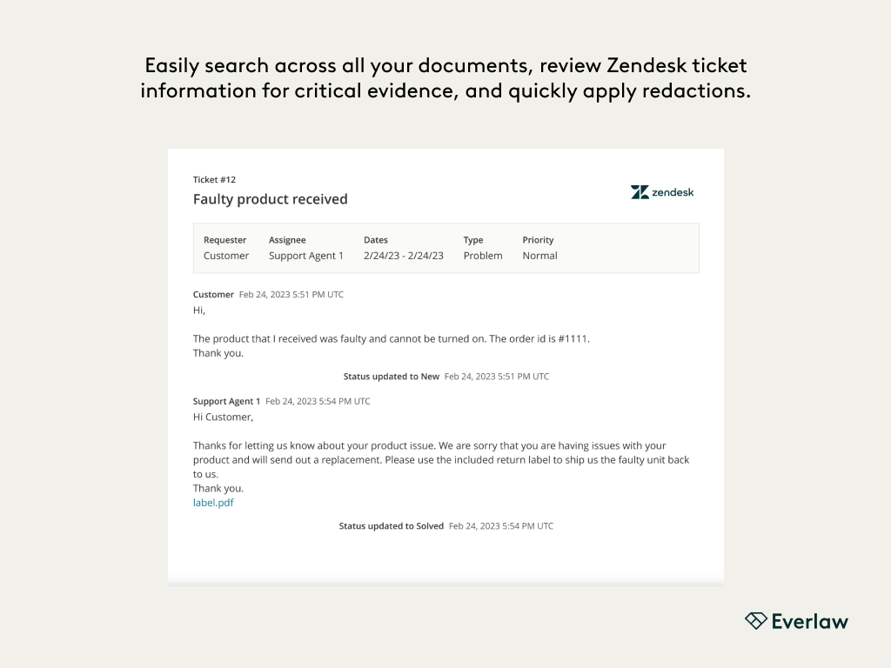Select the Ticket #12 label
891x668 pixels.
(214, 179)
